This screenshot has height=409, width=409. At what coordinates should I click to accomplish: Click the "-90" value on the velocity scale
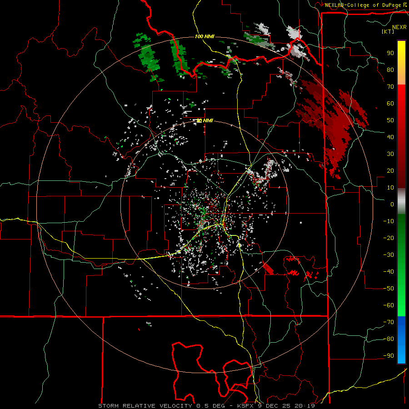pos(389,356)
